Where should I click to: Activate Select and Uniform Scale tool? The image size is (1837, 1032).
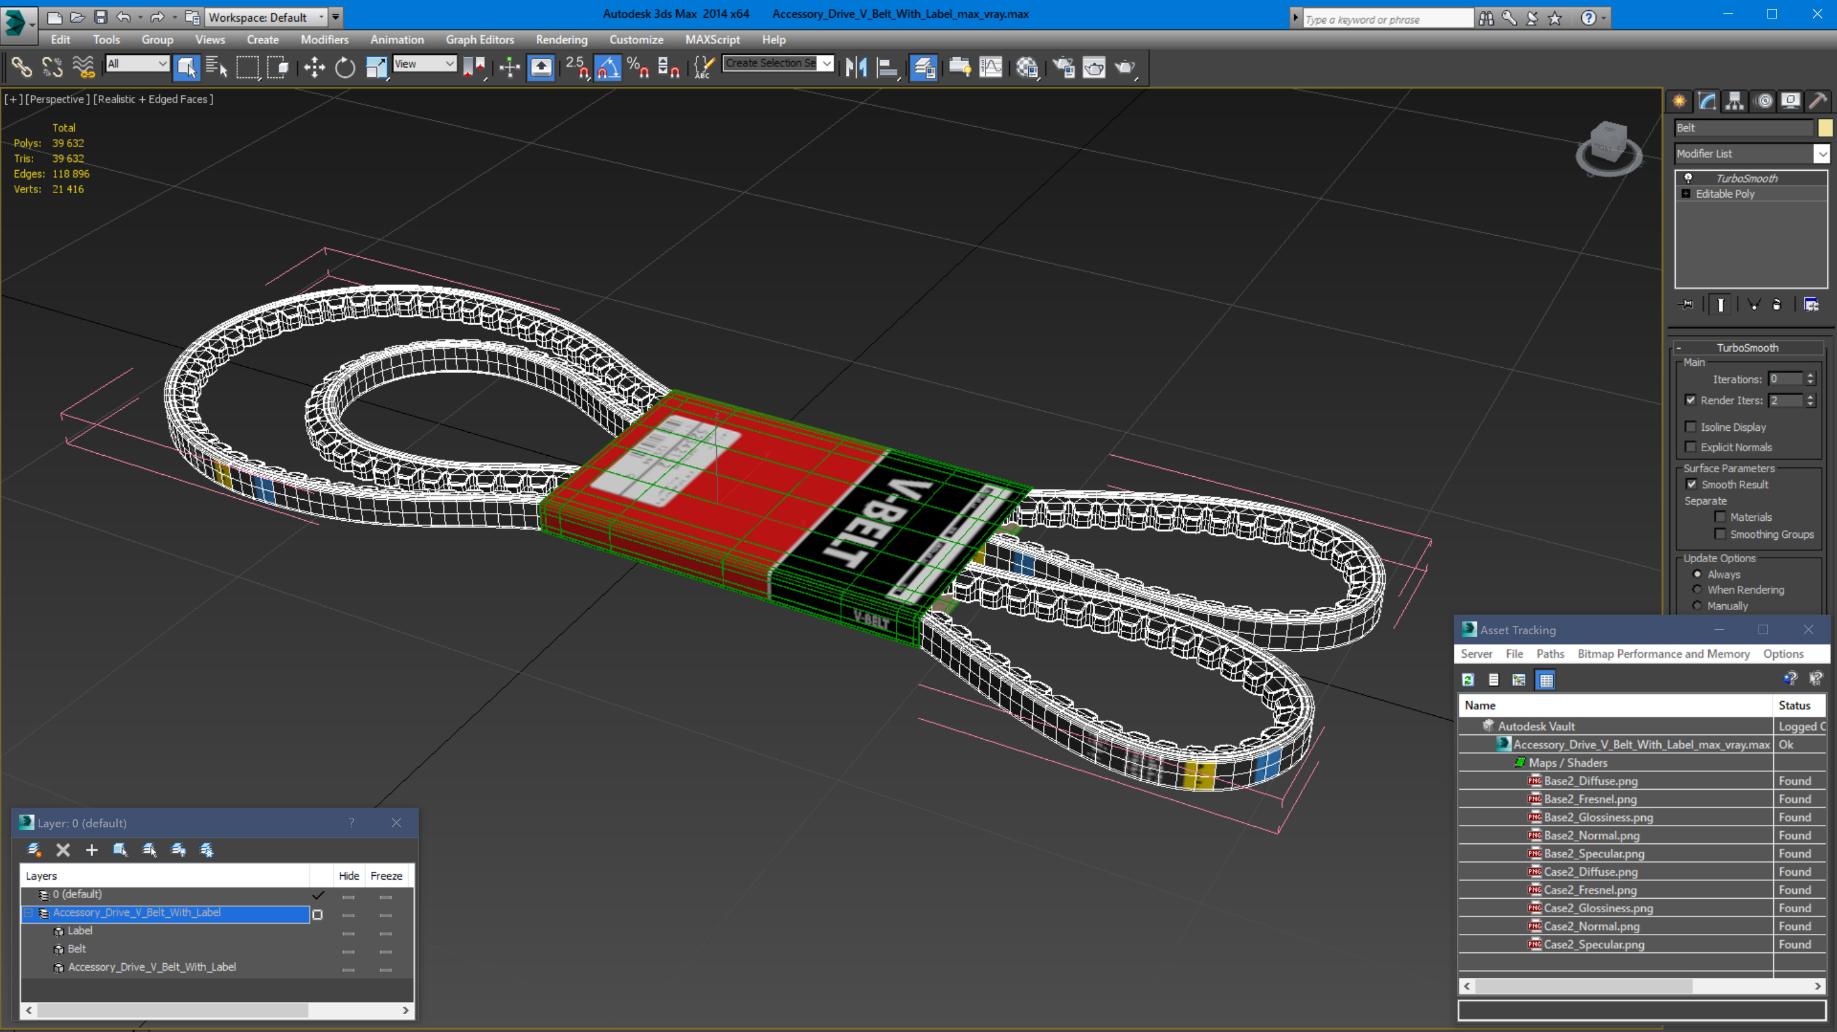pos(376,67)
